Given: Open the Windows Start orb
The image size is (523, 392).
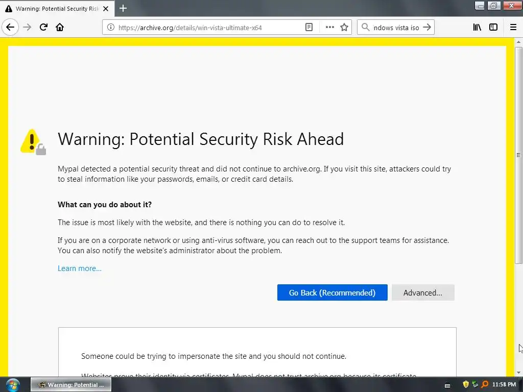Looking at the screenshot, I should tap(12, 385).
